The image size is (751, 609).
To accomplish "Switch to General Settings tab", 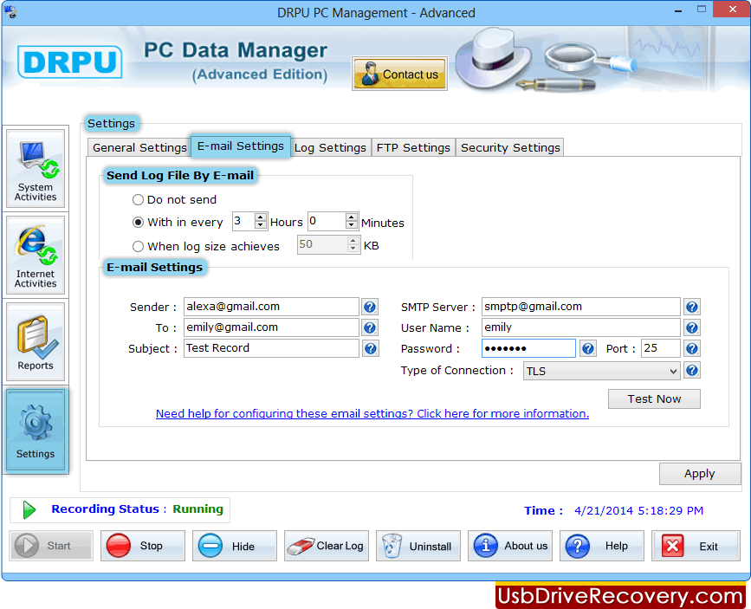I will (x=139, y=147).
